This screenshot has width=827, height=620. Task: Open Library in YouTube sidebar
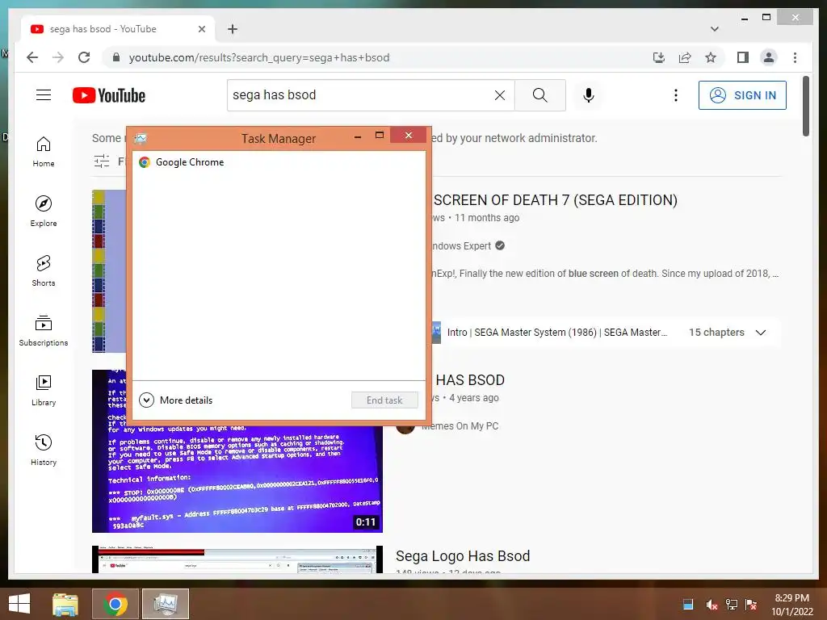pos(44,390)
